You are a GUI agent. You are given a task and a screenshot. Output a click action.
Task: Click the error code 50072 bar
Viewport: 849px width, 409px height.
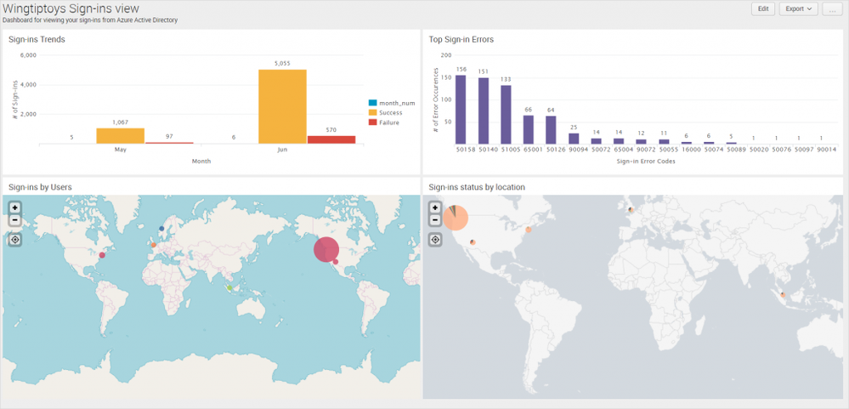click(x=596, y=141)
